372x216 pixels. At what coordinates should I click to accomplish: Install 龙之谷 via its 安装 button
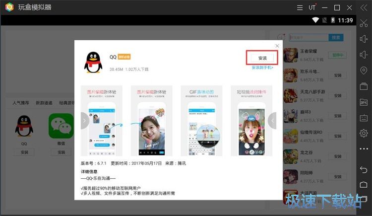click(338, 156)
